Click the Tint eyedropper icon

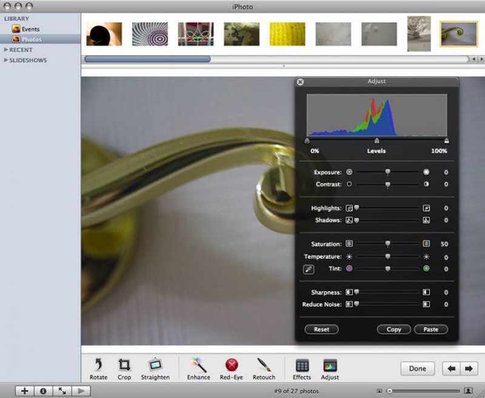tap(309, 269)
